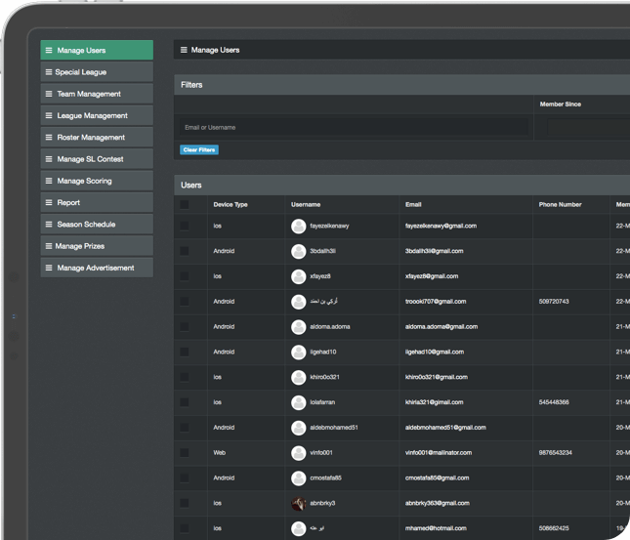Open the Special League menu item
Viewport: 630px width, 540px height.
[97, 72]
